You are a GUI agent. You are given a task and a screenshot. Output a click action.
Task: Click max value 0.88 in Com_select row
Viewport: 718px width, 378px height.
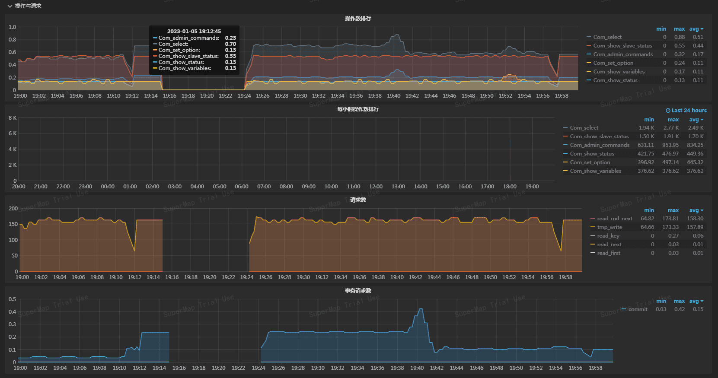[x=680, y=37]
